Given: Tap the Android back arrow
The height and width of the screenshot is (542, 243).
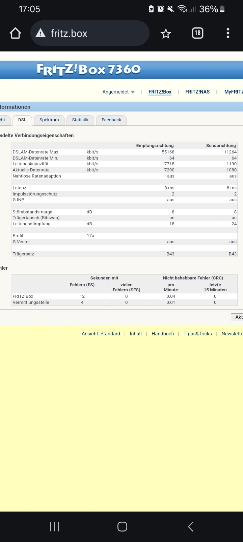Looking at the screenshot, I should tap(191, 526).
